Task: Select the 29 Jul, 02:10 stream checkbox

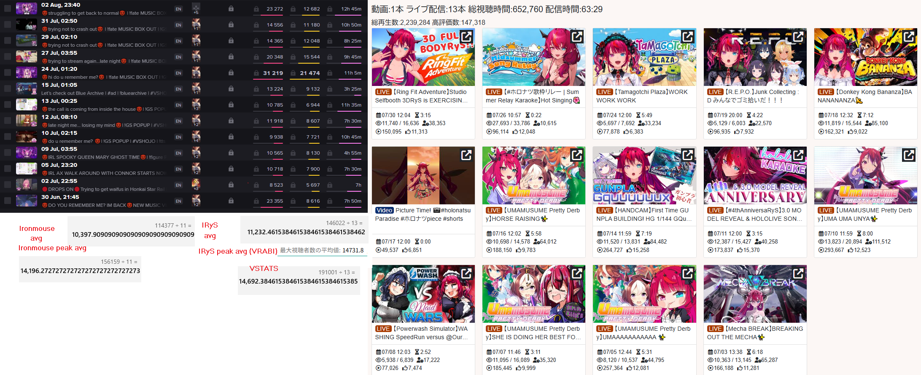Action: click(8, 40)
